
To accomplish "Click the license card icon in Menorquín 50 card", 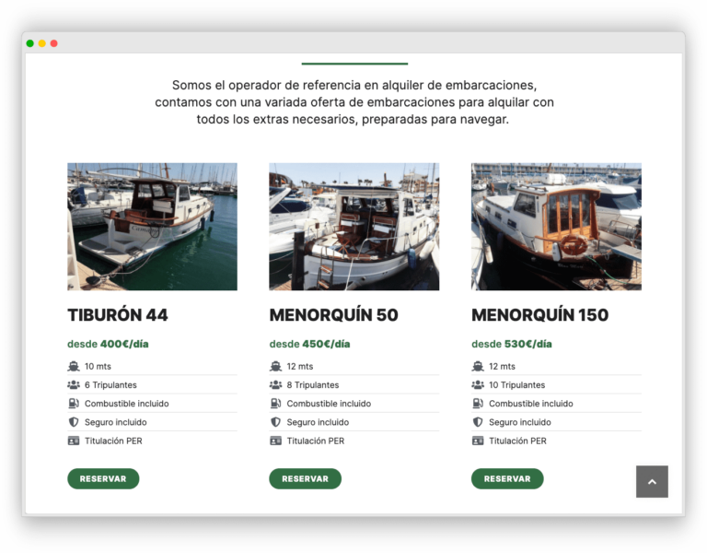I will [x=275, y=441].
